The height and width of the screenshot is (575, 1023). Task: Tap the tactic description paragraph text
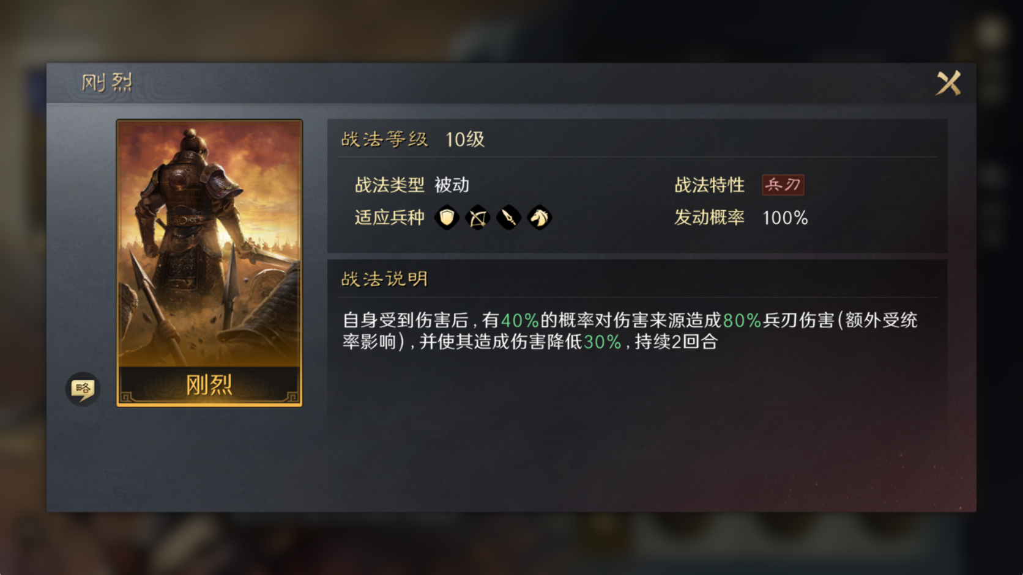630,331
